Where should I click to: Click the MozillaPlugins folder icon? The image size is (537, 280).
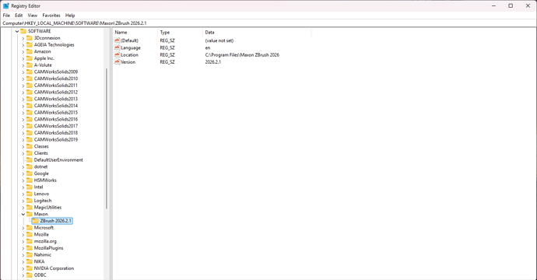coord(30,248)
